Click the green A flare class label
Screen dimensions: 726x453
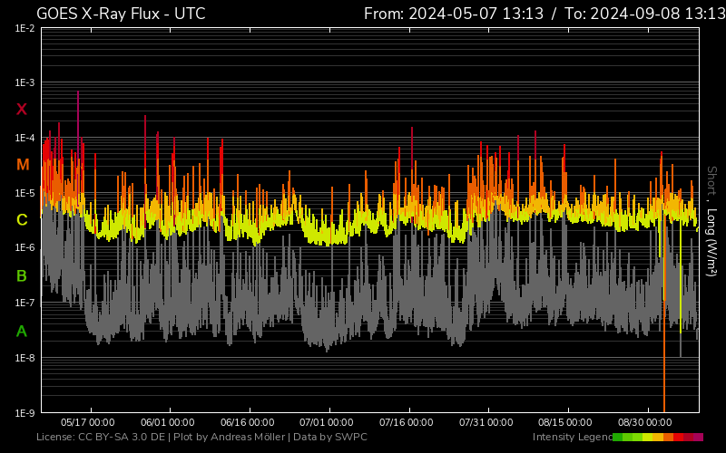(22, 332)
